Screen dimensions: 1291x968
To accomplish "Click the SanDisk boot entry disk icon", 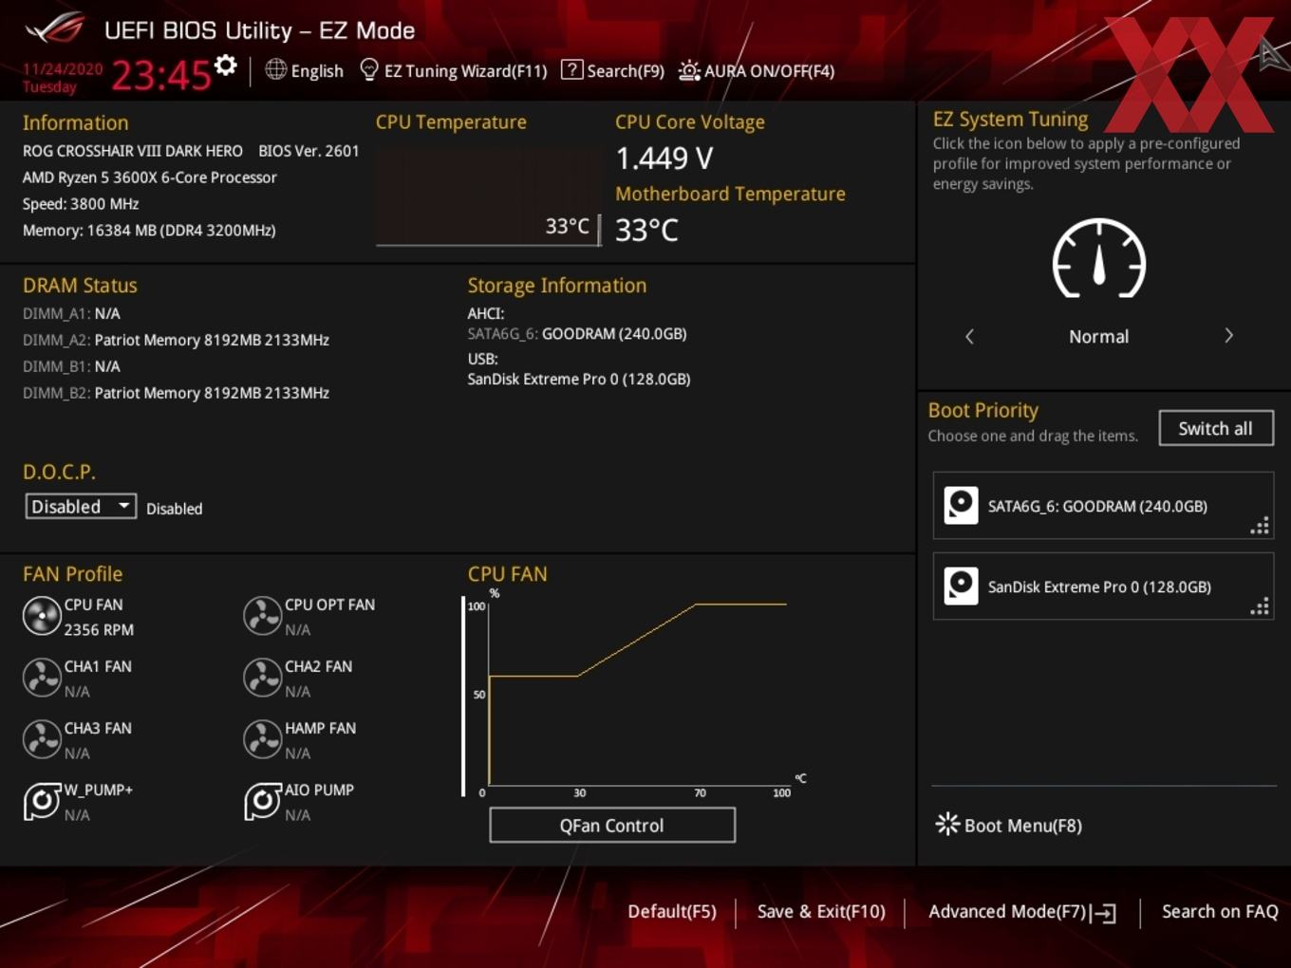I will pyautogui.click(x=961, y=586).
